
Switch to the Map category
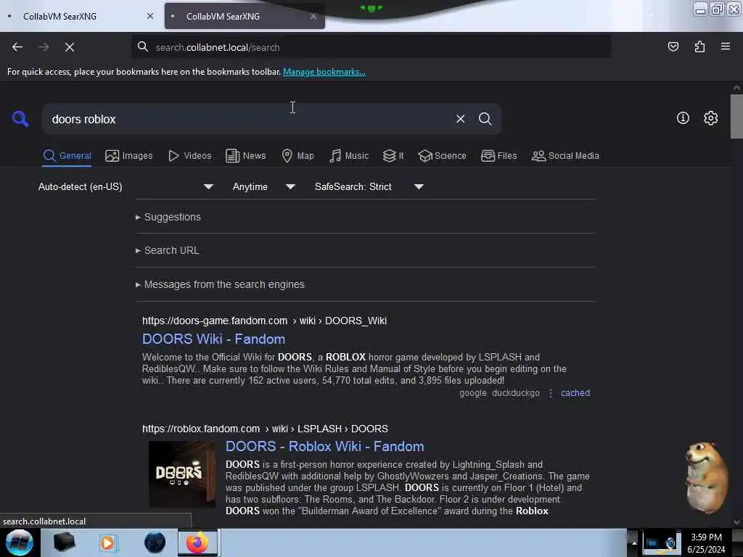297,156
